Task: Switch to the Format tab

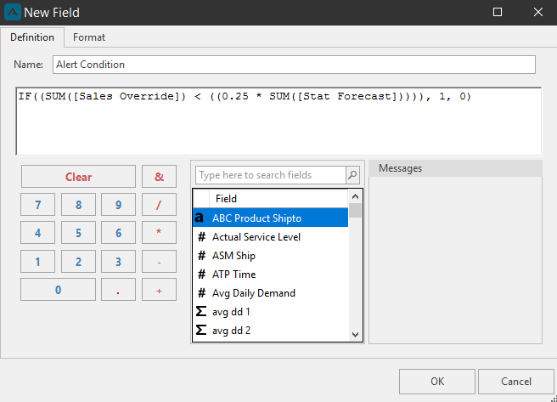Action: (89, 37)
